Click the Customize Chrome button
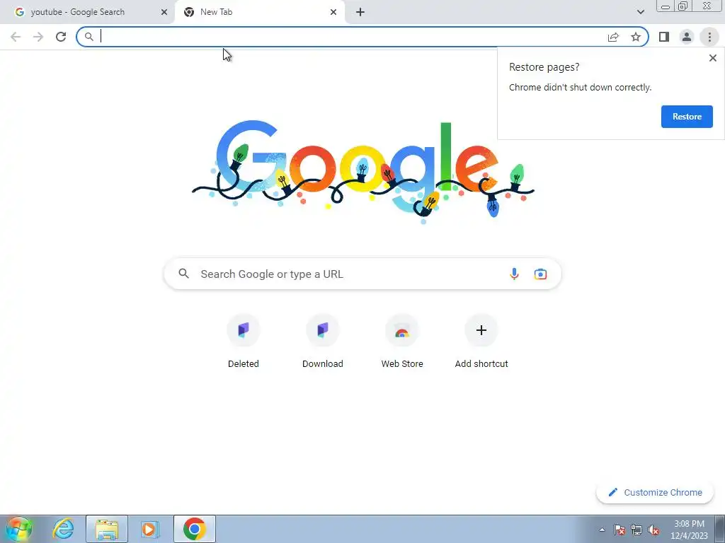725x543 pixels. click(x=655, y=492)
